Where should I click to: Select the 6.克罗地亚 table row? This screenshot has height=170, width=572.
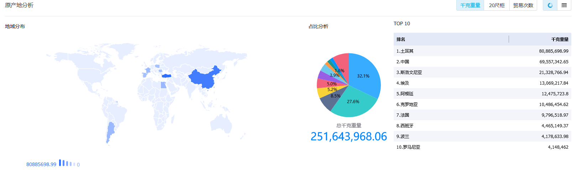(x=482, y=105)
